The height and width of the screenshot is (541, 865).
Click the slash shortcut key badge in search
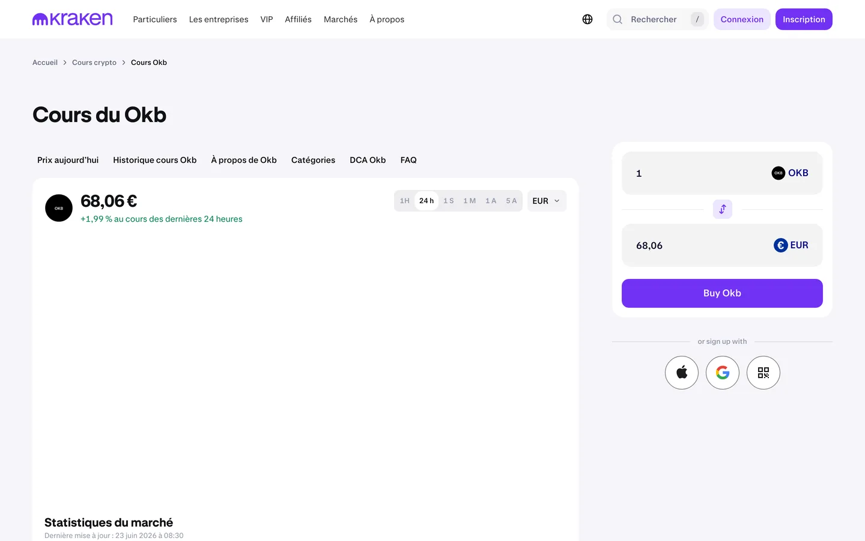tap(697, 19)
